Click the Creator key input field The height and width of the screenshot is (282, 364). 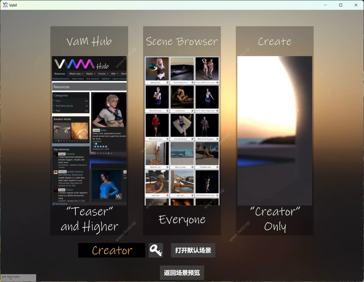point(112,250)
